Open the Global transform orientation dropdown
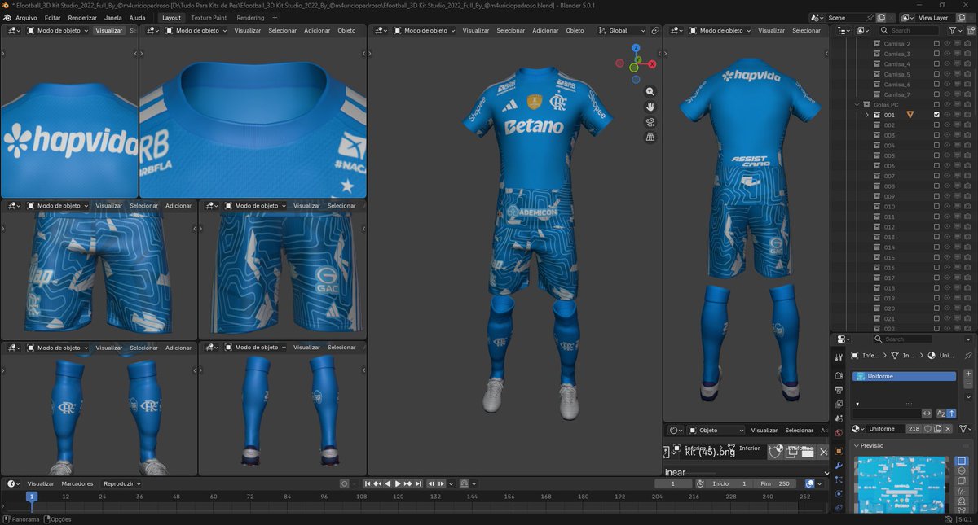978x525 pixels. click(623, 31)
